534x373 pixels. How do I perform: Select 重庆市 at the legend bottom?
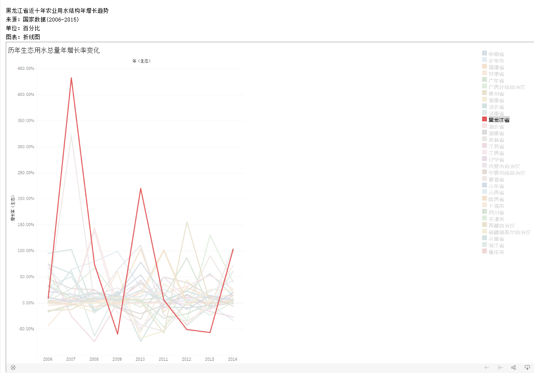(x=493, y=252)
